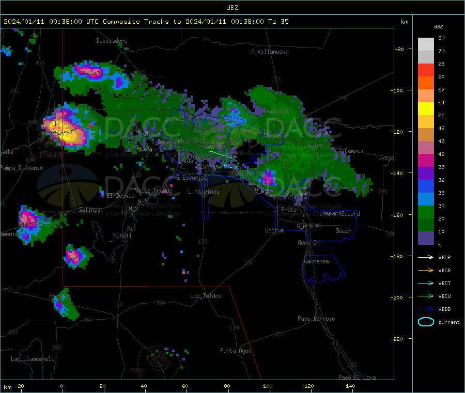
Task: Click the Soitue label
Action: 274,230
